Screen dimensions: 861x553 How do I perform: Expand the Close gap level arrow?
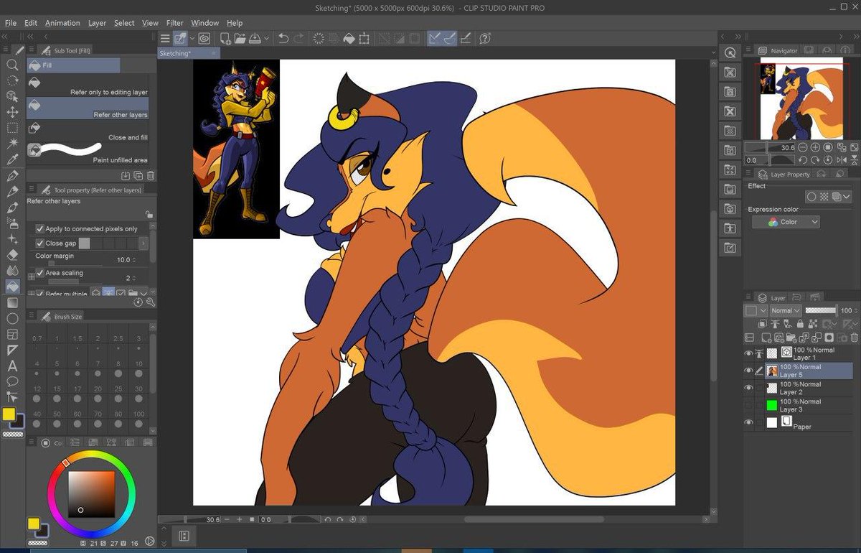(x=143, y=243)
